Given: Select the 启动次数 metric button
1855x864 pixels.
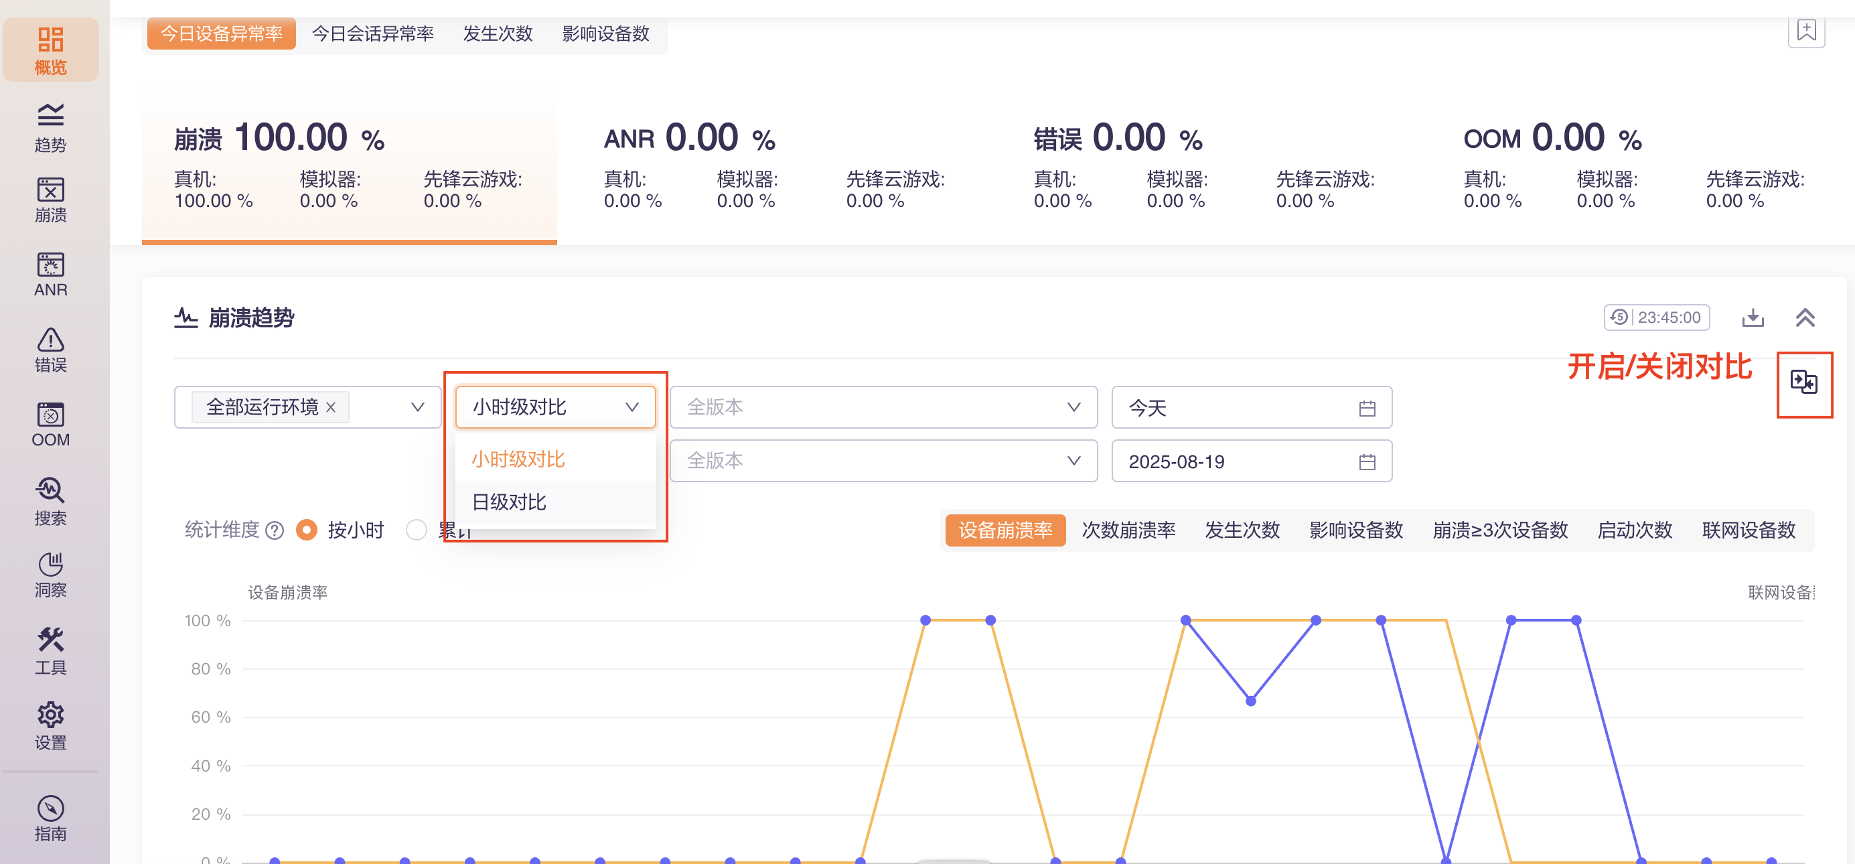Looking at the screenshot, I should [1634, 530].
